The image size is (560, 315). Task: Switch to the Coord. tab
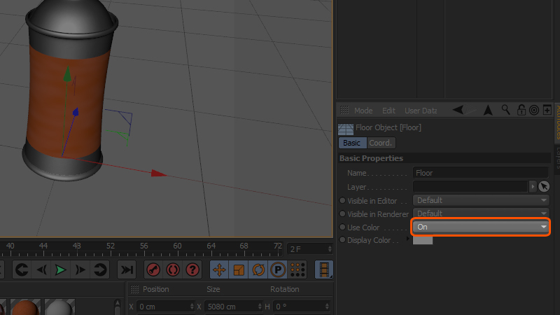coord(381,143)
